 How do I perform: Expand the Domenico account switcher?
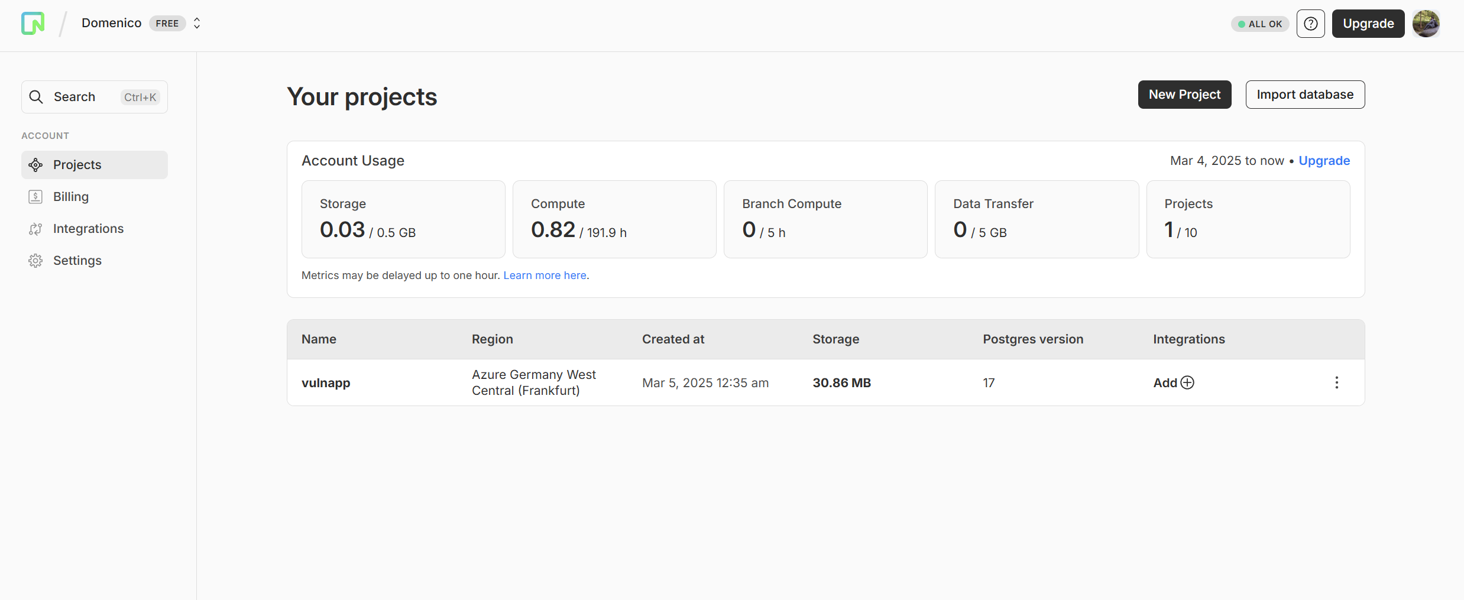197,24
